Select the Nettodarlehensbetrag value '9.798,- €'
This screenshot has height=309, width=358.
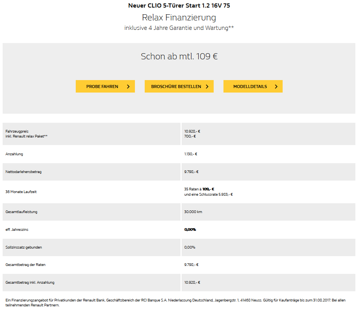click(x=191, y=171)
